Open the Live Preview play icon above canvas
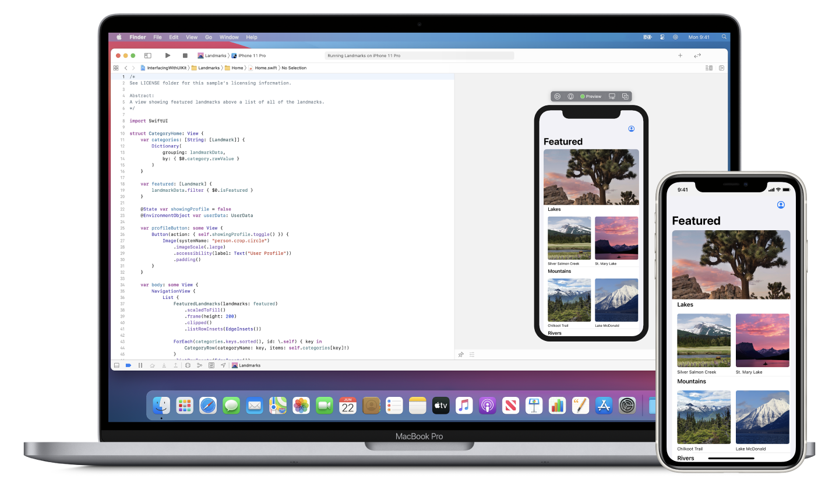 558,96
